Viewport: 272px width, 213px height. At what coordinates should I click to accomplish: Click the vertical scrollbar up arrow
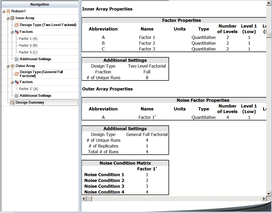(269, 3)
